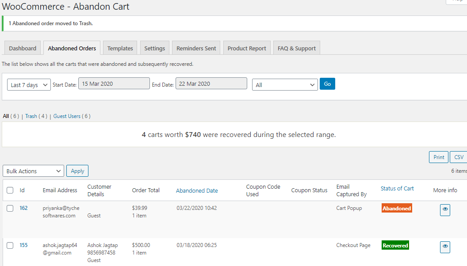Click the Checkout Page capture source cell
The height and width of the screenshot is (266, 467).
(353, 245)
